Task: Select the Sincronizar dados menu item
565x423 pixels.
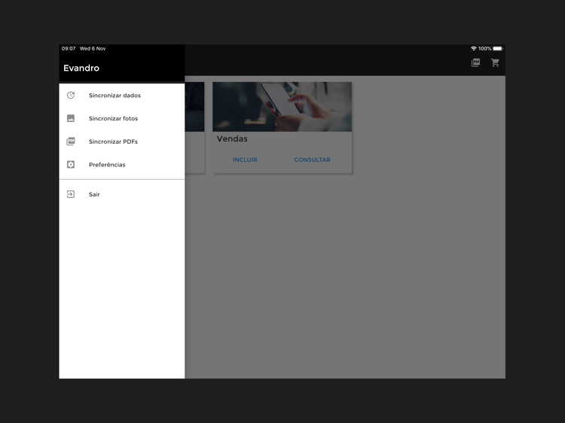Action: [115, 96]
